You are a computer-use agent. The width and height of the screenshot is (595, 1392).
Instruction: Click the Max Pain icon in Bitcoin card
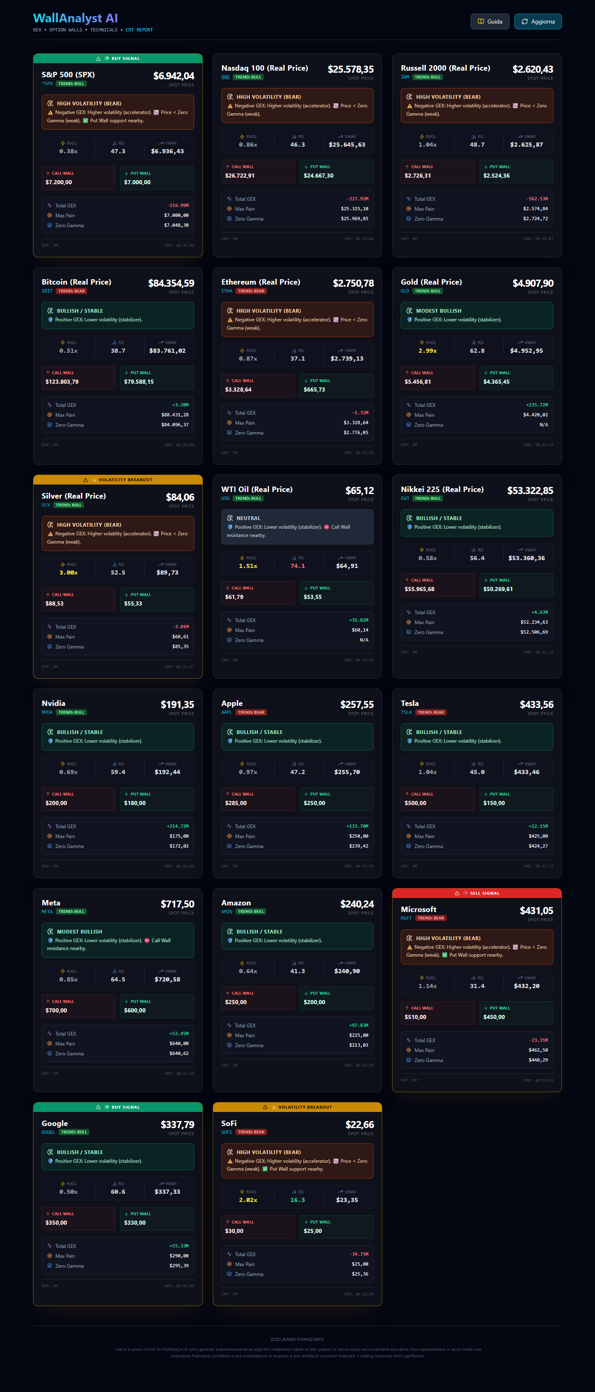click(x=50, y=415)
